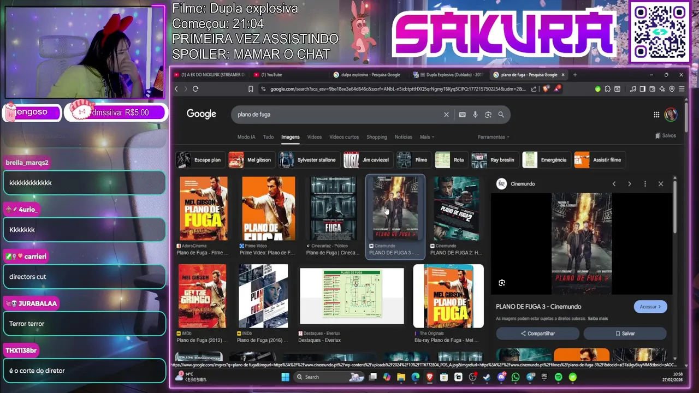
Task: Open the Salvos saved items link
Action: coord(666,136)
